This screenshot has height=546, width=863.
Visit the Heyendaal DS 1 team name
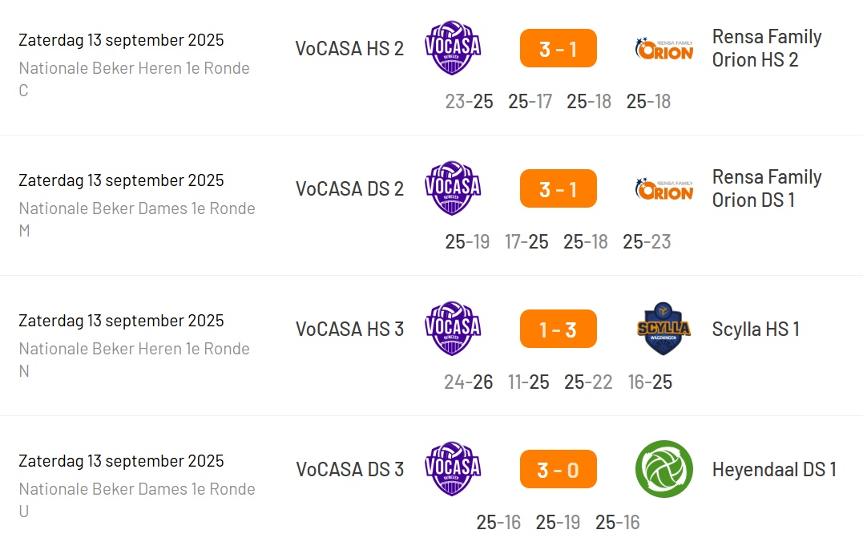pyautogui.click(x=774, y=469)
